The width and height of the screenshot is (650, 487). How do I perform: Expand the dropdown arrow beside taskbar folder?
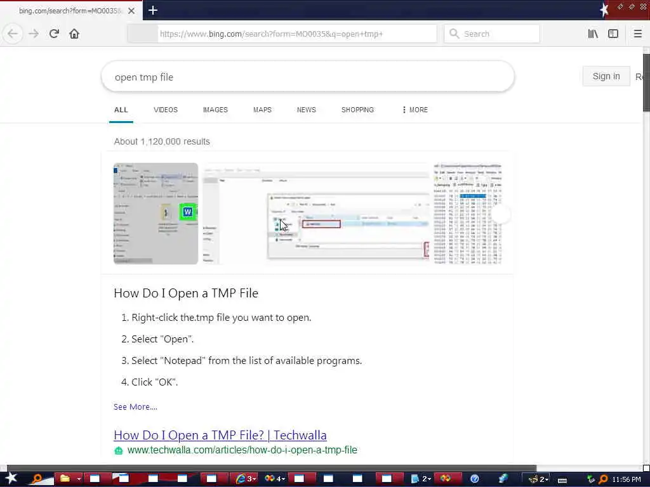tap(78, 479)
